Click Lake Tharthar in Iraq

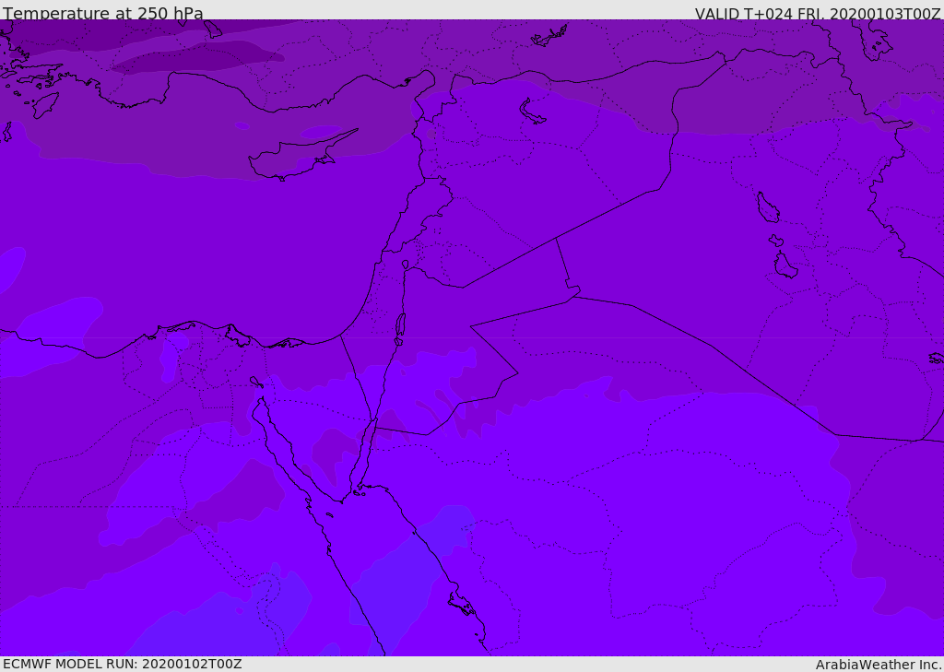click(768, 207)
